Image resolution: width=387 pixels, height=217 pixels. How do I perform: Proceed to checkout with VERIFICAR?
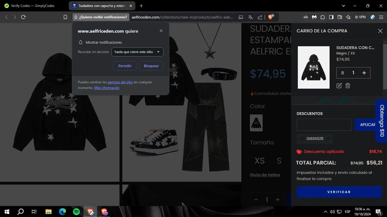pos(339,192)
